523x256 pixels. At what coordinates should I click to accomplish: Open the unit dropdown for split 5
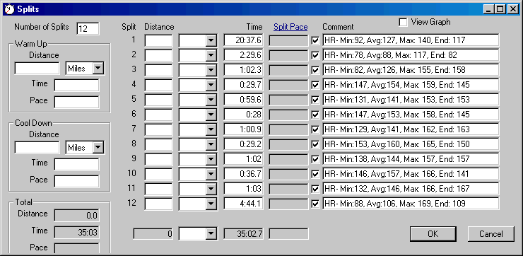211,100
